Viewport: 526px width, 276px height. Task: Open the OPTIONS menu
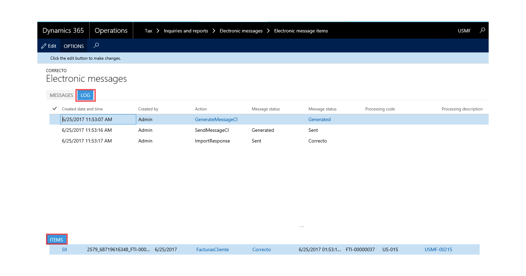click(74, 46)
